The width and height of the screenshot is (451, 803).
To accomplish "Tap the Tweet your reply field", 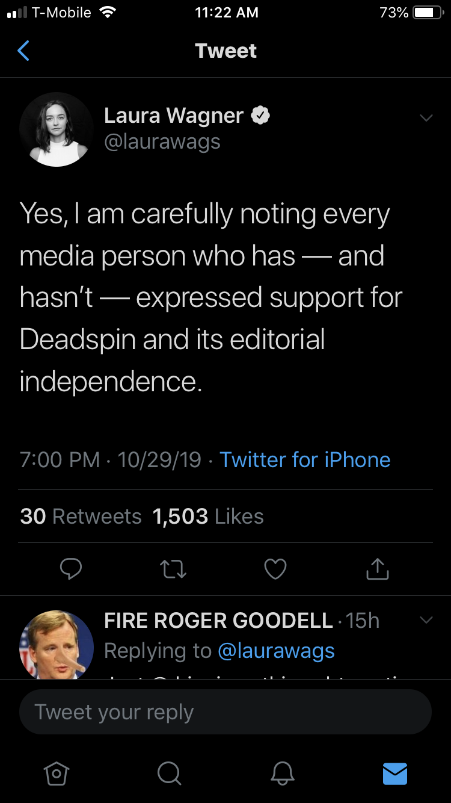I will (x=225, y=712).
